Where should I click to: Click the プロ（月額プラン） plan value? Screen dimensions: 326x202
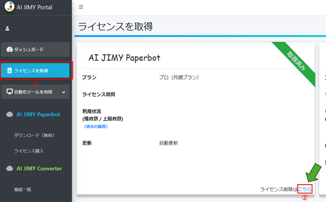coord(179,77)
